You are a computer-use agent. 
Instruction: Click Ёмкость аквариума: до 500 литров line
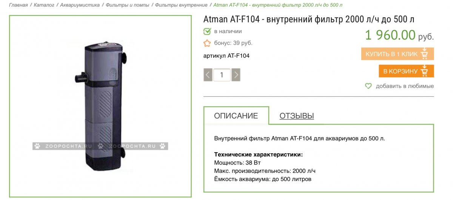[x=263, y=179]
